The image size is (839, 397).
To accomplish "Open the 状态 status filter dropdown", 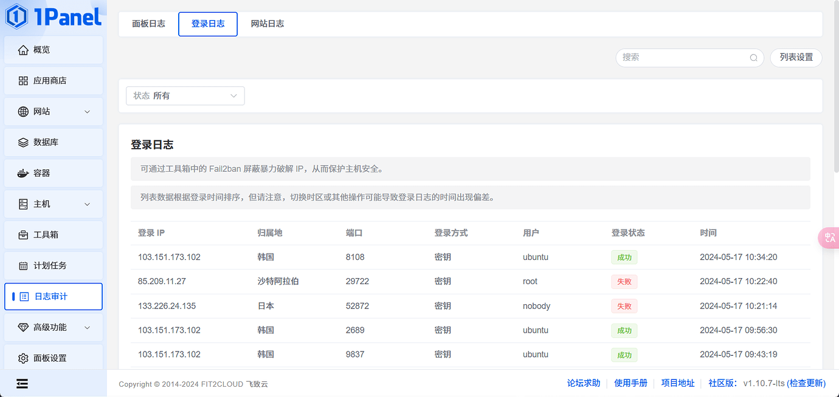I will pyautogui.click(x=185, y=95).
